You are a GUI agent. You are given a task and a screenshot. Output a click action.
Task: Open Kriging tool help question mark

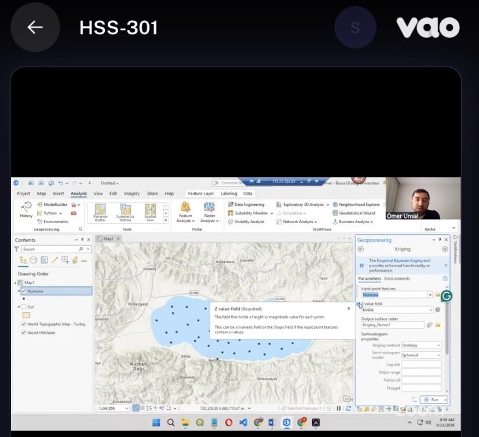445,278
